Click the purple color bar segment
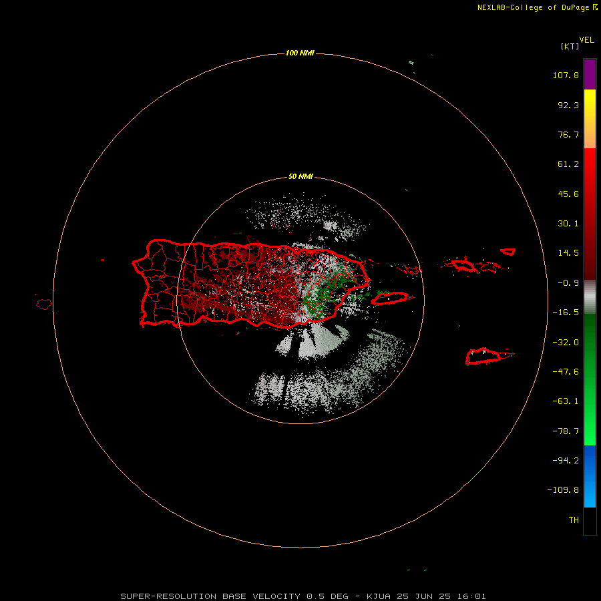This screenshot has height=601, width=601. coord(590,75)
